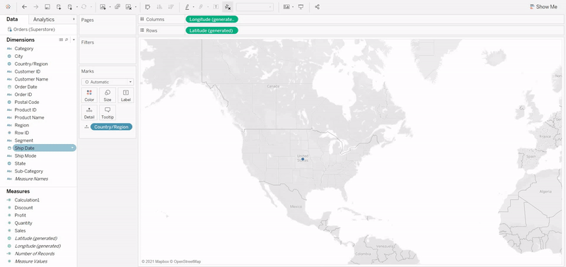Click the Show/Hide Cards icon
The height and width of the screenshot is (267, 566).
pos(287,7)
